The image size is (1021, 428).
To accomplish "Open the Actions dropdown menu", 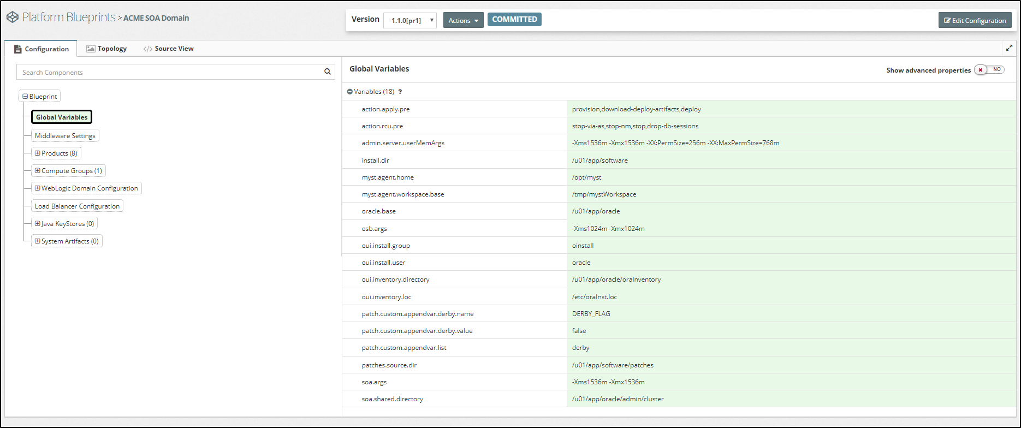I will click(x=463, y=20).
